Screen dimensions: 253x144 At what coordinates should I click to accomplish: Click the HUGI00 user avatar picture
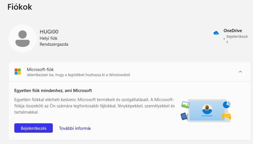(22, 38)
